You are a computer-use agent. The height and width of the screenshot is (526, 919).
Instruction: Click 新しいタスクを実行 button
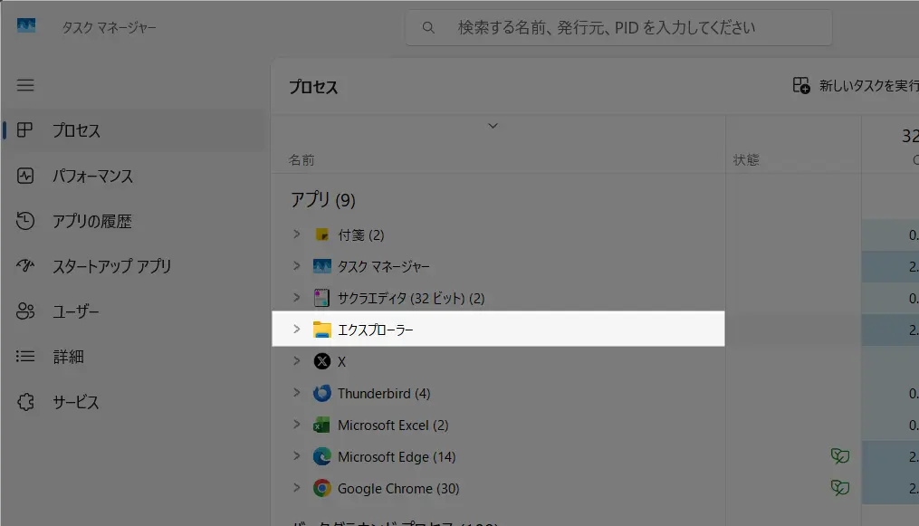(855, 86)
